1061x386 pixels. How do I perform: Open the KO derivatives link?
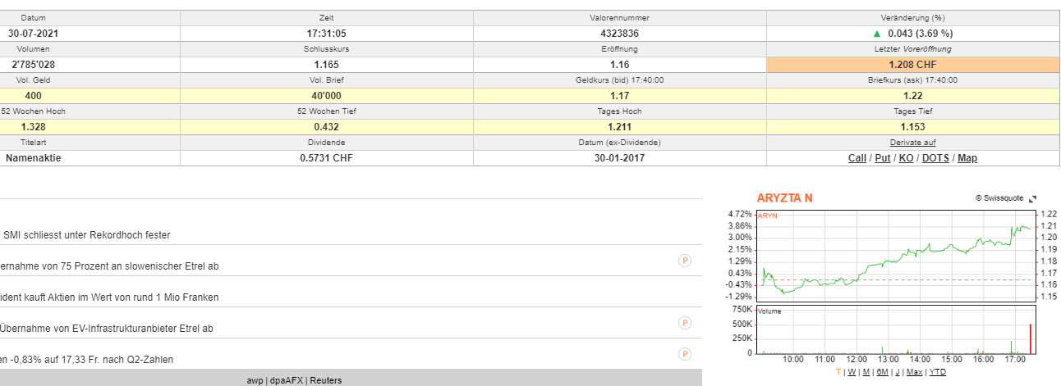pos(906,158)
